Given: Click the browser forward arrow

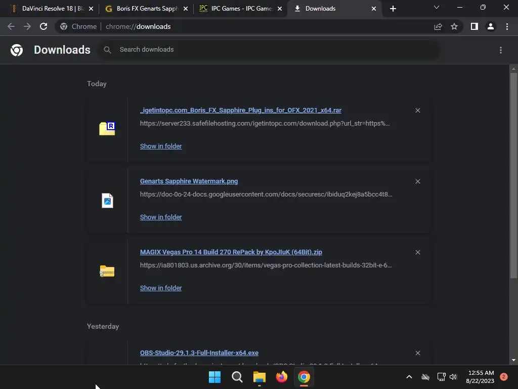Looking at the screenshot, I should 27,26.
